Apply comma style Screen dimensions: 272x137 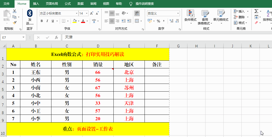pos(164,21)
